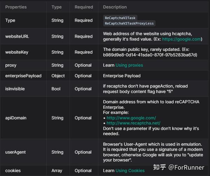Image resolution: width=210 pixels, height=176 pixels.
Task: Select the userAgent property name
Action: pos(15,152)
